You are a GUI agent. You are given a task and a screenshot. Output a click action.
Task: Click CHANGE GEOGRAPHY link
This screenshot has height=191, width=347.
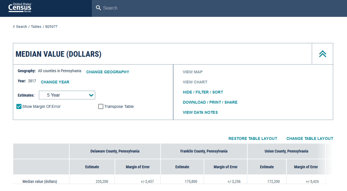point(107,72)
